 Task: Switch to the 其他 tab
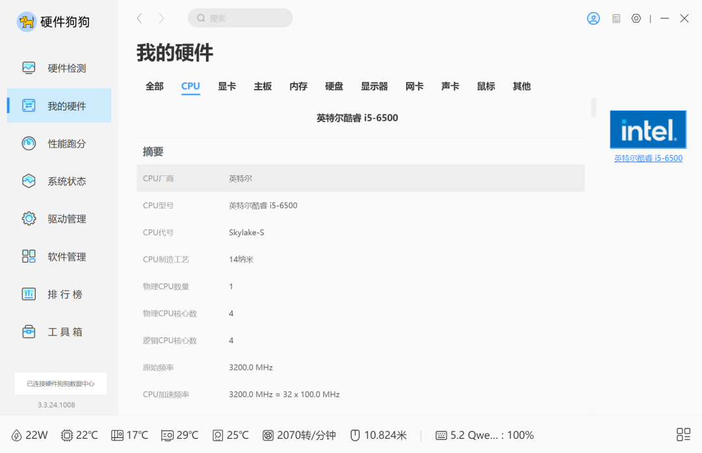[x=521, y=86]
